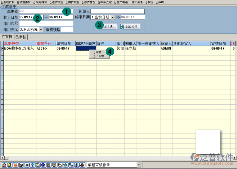Click the 制单人 input field
The width and height of the screenshot is (237, 169).
coord(117,11)
